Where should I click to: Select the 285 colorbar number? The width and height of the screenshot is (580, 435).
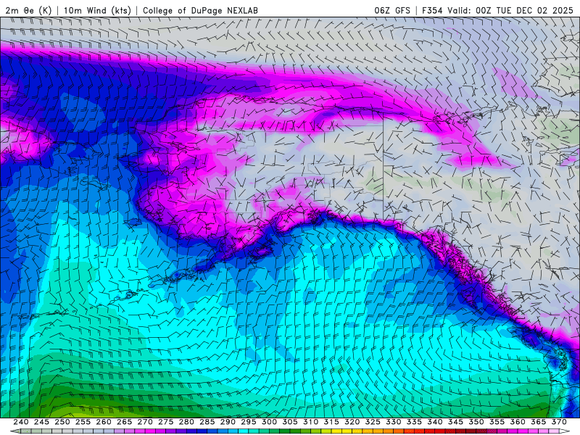tap(207, 422)
